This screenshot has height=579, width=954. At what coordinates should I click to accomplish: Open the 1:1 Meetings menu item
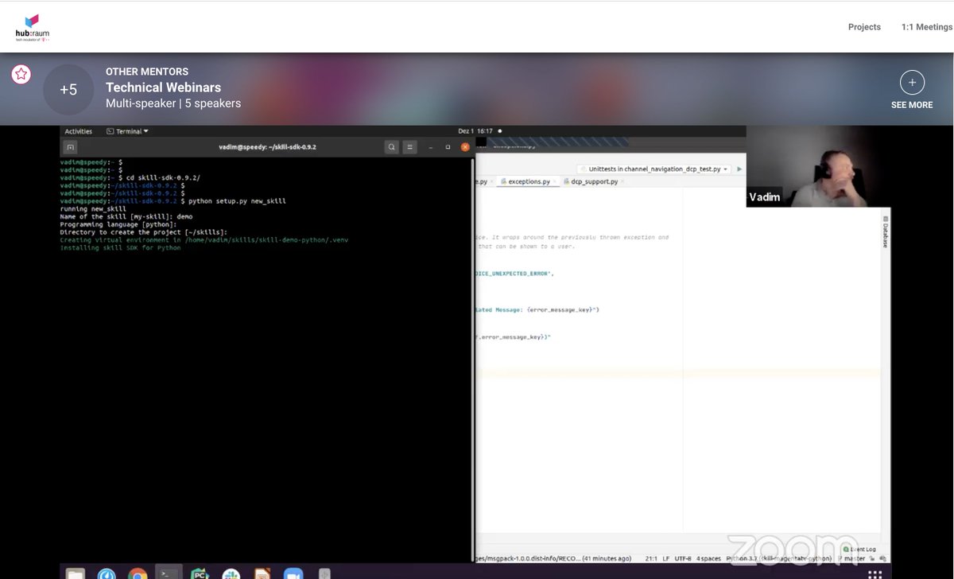click(926, 27)
